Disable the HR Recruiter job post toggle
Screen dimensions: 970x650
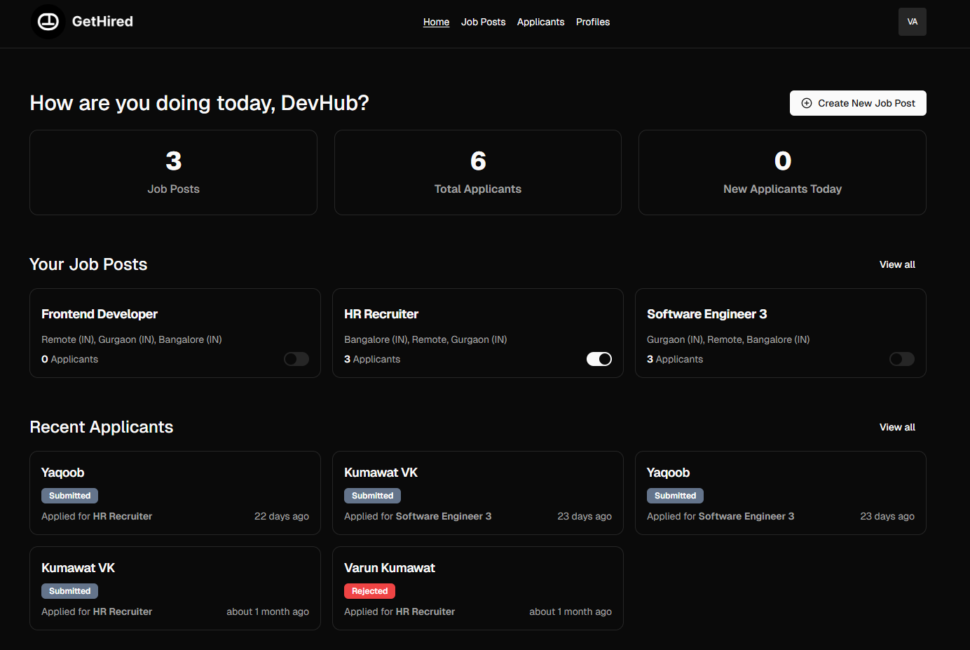599,358
